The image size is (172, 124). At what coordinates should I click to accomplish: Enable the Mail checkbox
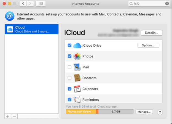[69, 67]
